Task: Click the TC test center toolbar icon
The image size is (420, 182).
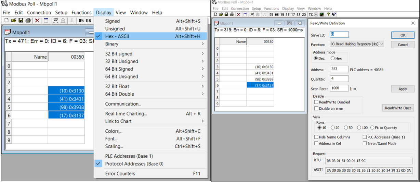Action: tap(311, 14)
